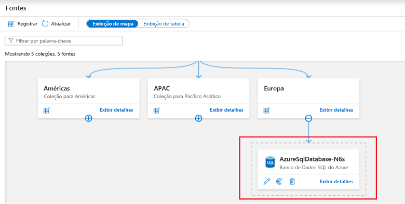Expand the Américas collection plus button
The width and height of the screenshot is (405, 204).
[x=89, y=118]
